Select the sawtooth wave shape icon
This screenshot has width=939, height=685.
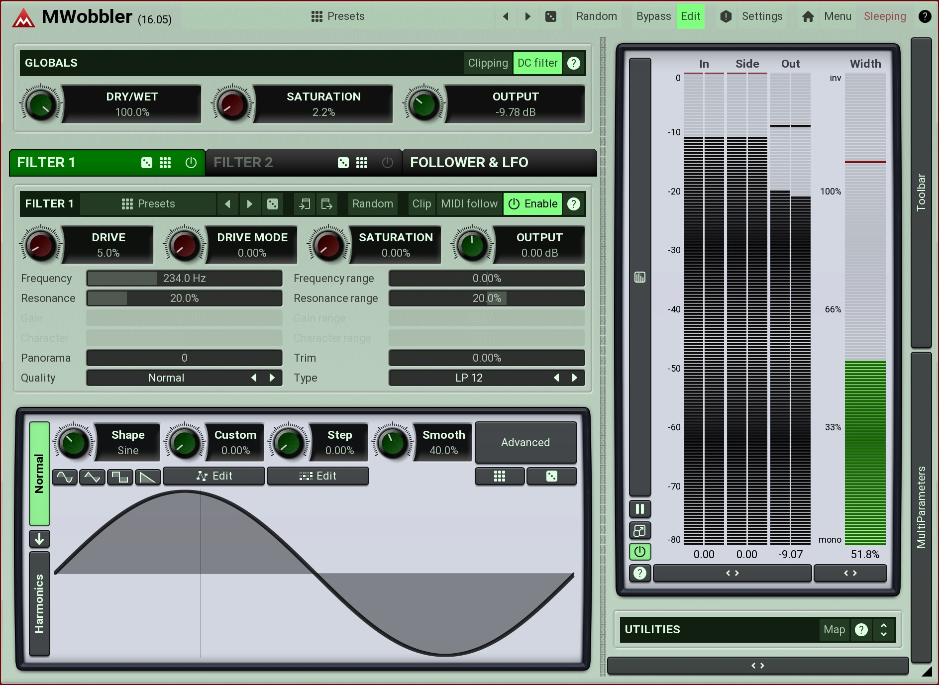(x=148, y=477)
